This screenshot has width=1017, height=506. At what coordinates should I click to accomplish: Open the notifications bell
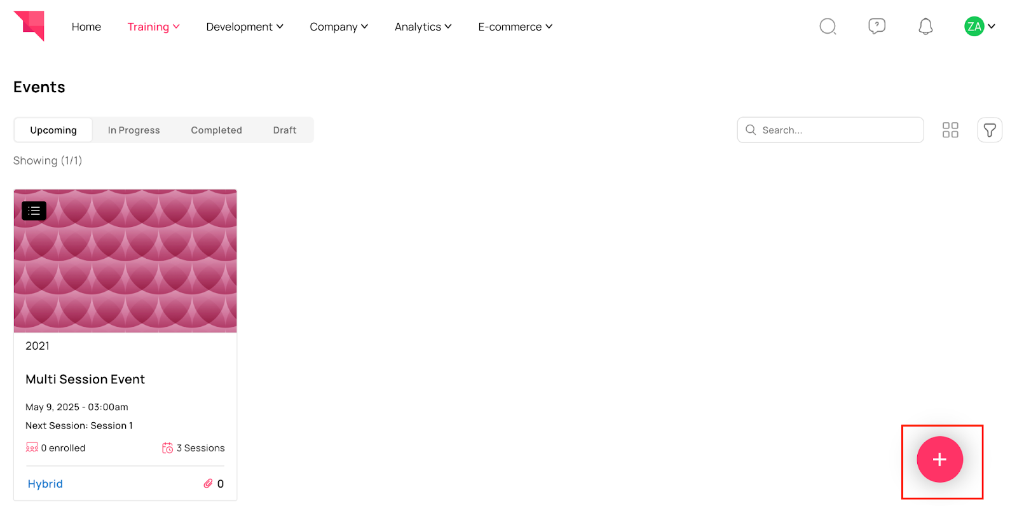point(925,26)
